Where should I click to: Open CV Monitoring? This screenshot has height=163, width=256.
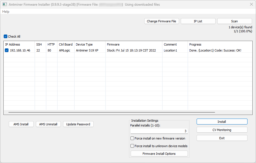point(222,130)
